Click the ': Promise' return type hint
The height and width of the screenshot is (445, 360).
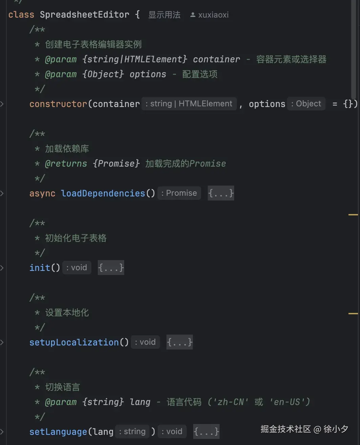(179, 193)
